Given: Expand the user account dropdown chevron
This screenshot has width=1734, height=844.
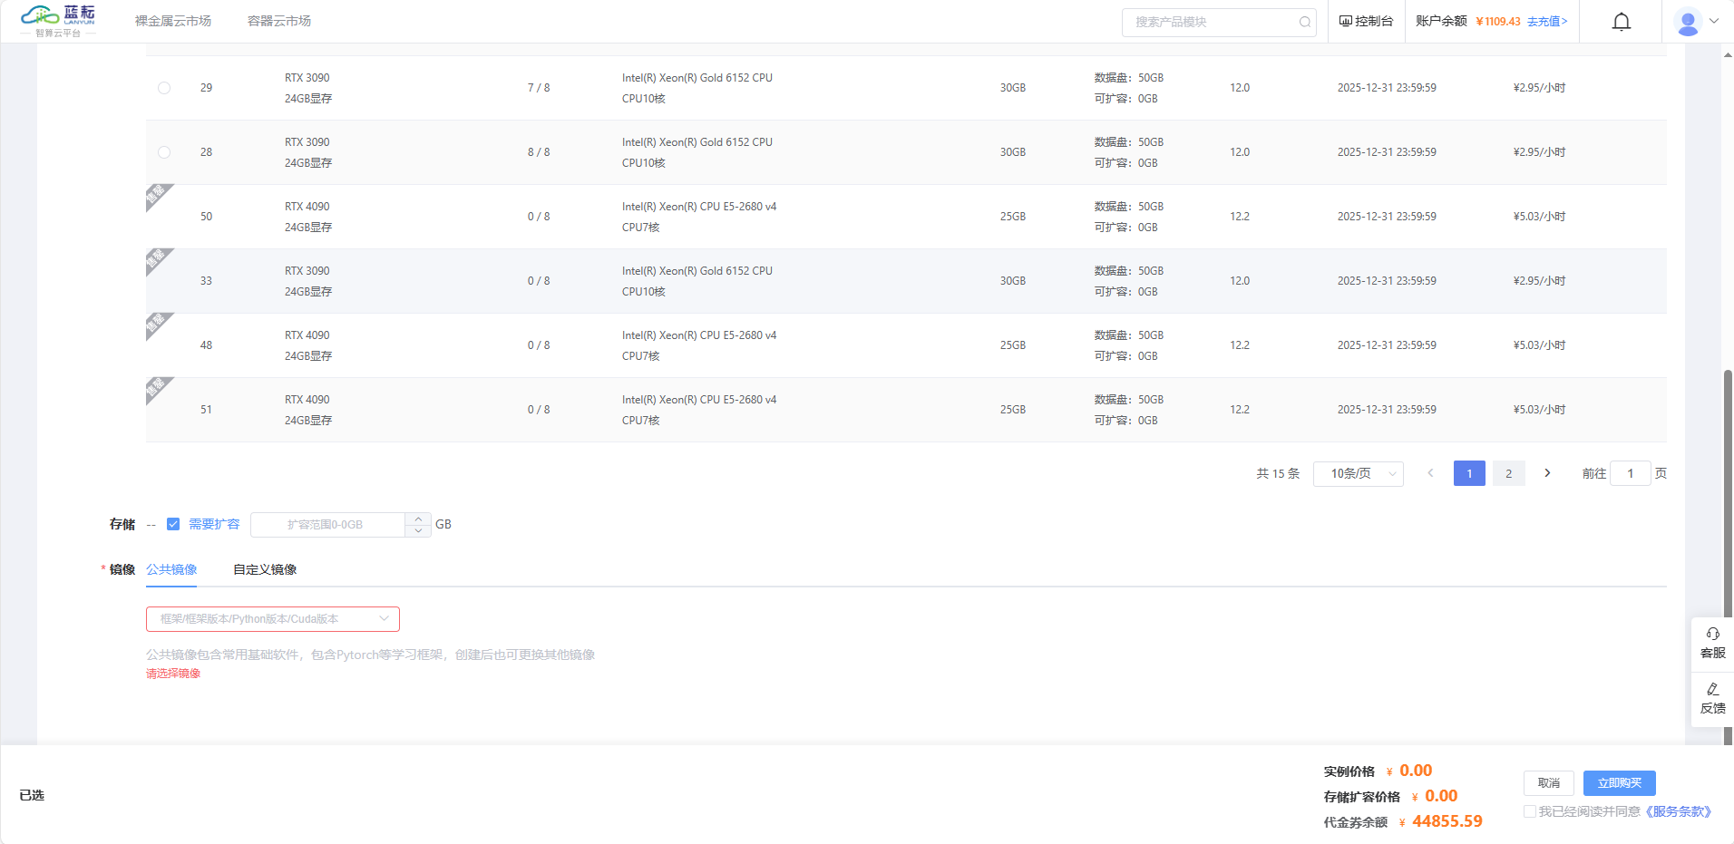Looking at the screenshot, I should click(x=1714, y=21).
